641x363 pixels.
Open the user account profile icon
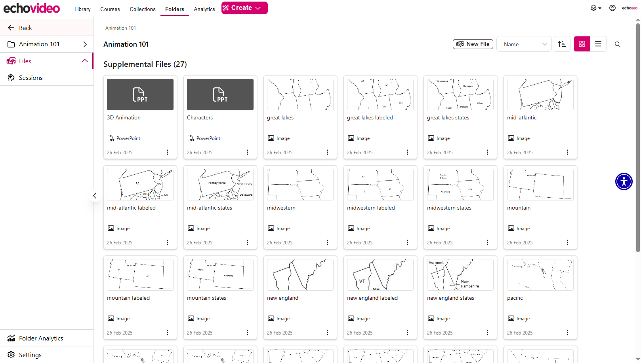click(612, 8)
